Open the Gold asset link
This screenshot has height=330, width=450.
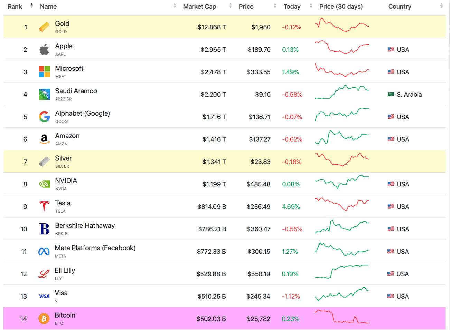pos(62,23)
